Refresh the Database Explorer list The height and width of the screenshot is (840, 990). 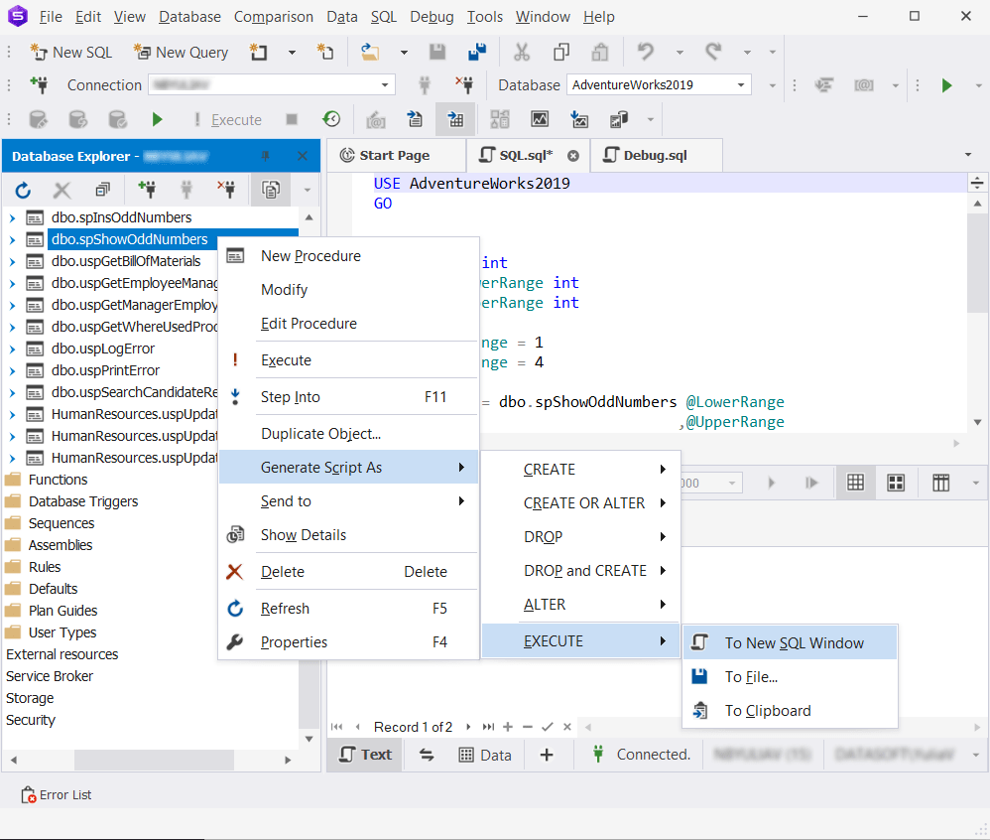[22, 189]
